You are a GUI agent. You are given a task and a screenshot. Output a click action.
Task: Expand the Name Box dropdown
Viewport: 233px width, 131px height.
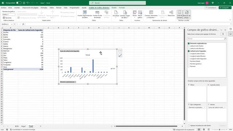coord(12,24)
